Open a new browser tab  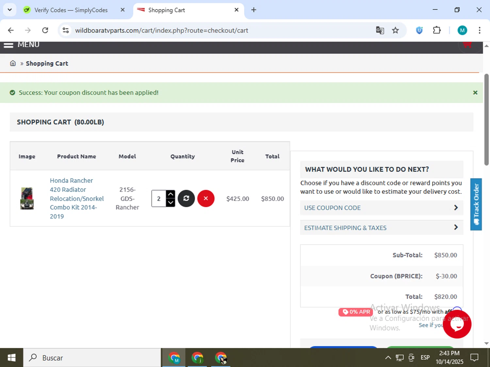pyautogui.click(x=254, y=10)
